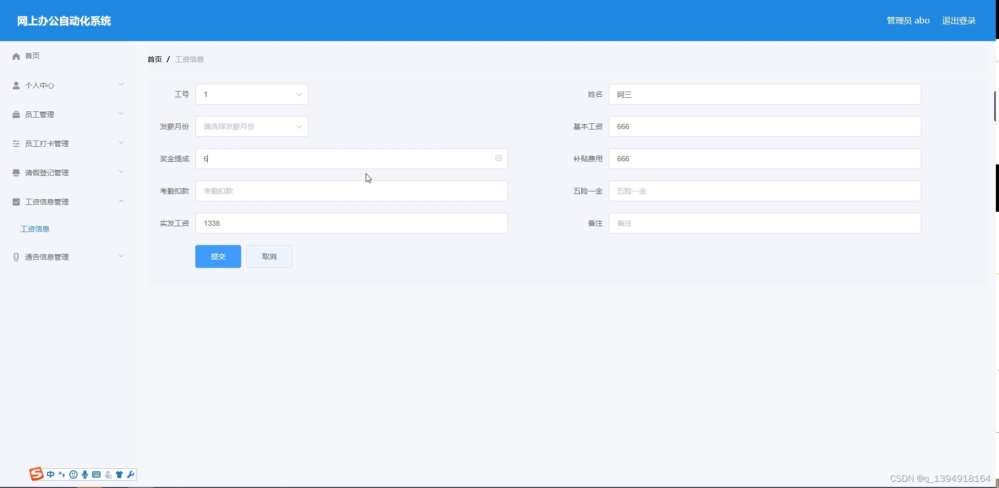This screenshot has width=999, height=488.
Task: Click the 通告信息管理 icon
Action: [x=16, y=257]
